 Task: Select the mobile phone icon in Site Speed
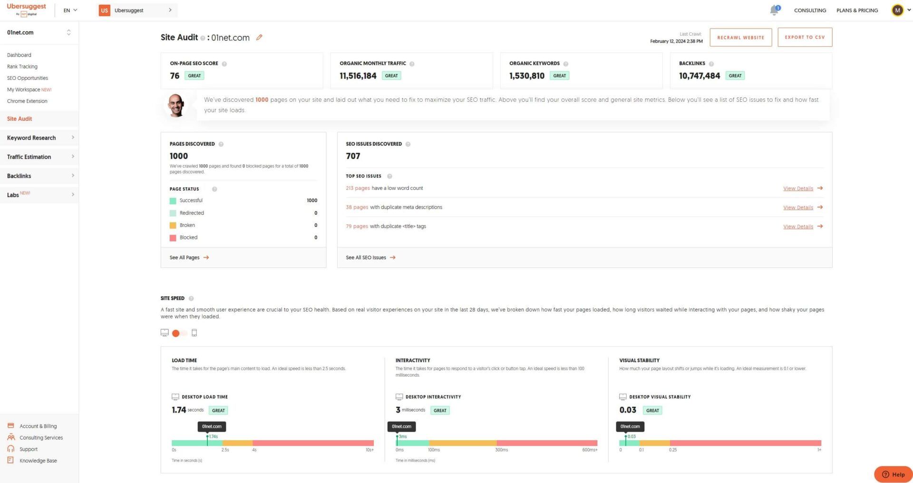point(194,333)
